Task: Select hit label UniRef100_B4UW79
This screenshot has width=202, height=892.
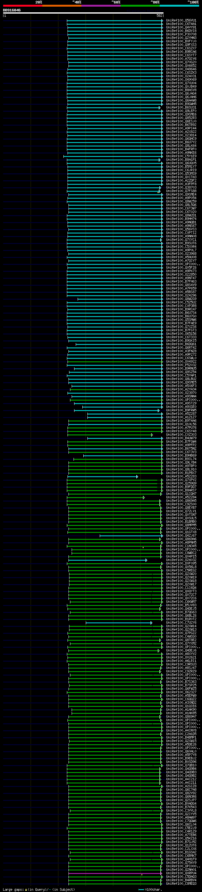Action: click(181, 438)
